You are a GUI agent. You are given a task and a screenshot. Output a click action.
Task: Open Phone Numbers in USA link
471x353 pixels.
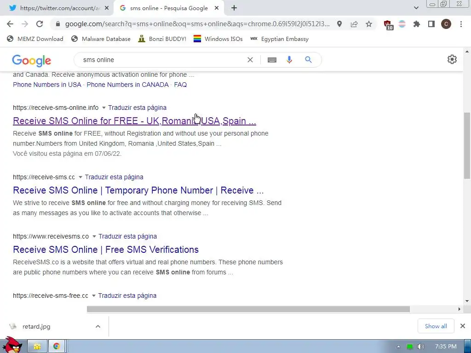pos(47,85)
